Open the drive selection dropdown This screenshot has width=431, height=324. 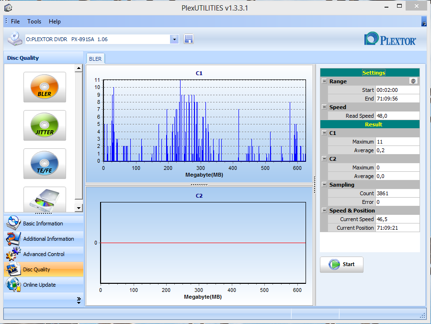coord(174,39)
